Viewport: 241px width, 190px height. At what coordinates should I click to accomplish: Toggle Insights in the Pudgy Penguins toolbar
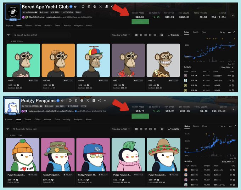[x=174, y=129]
